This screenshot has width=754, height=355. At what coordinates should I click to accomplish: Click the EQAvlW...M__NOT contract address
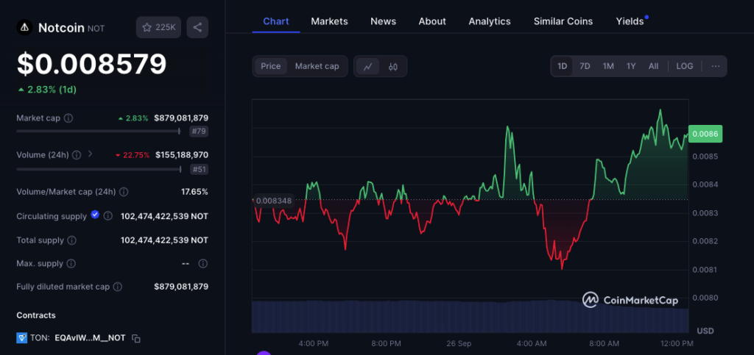(90, 338)
